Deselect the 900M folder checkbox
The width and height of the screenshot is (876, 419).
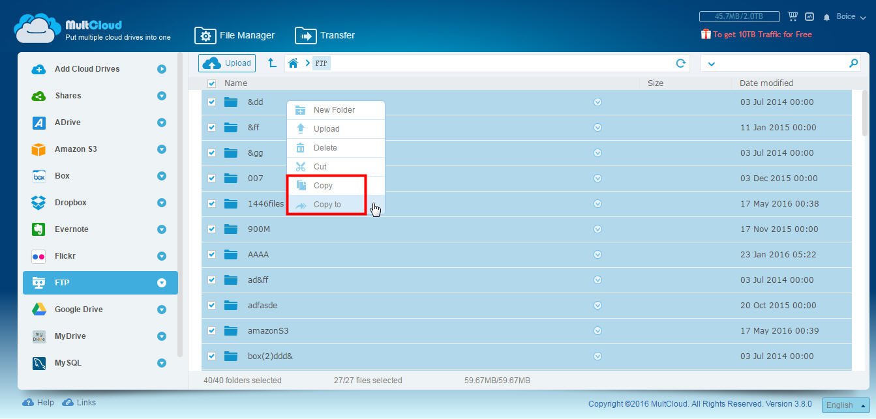(211, 229)
